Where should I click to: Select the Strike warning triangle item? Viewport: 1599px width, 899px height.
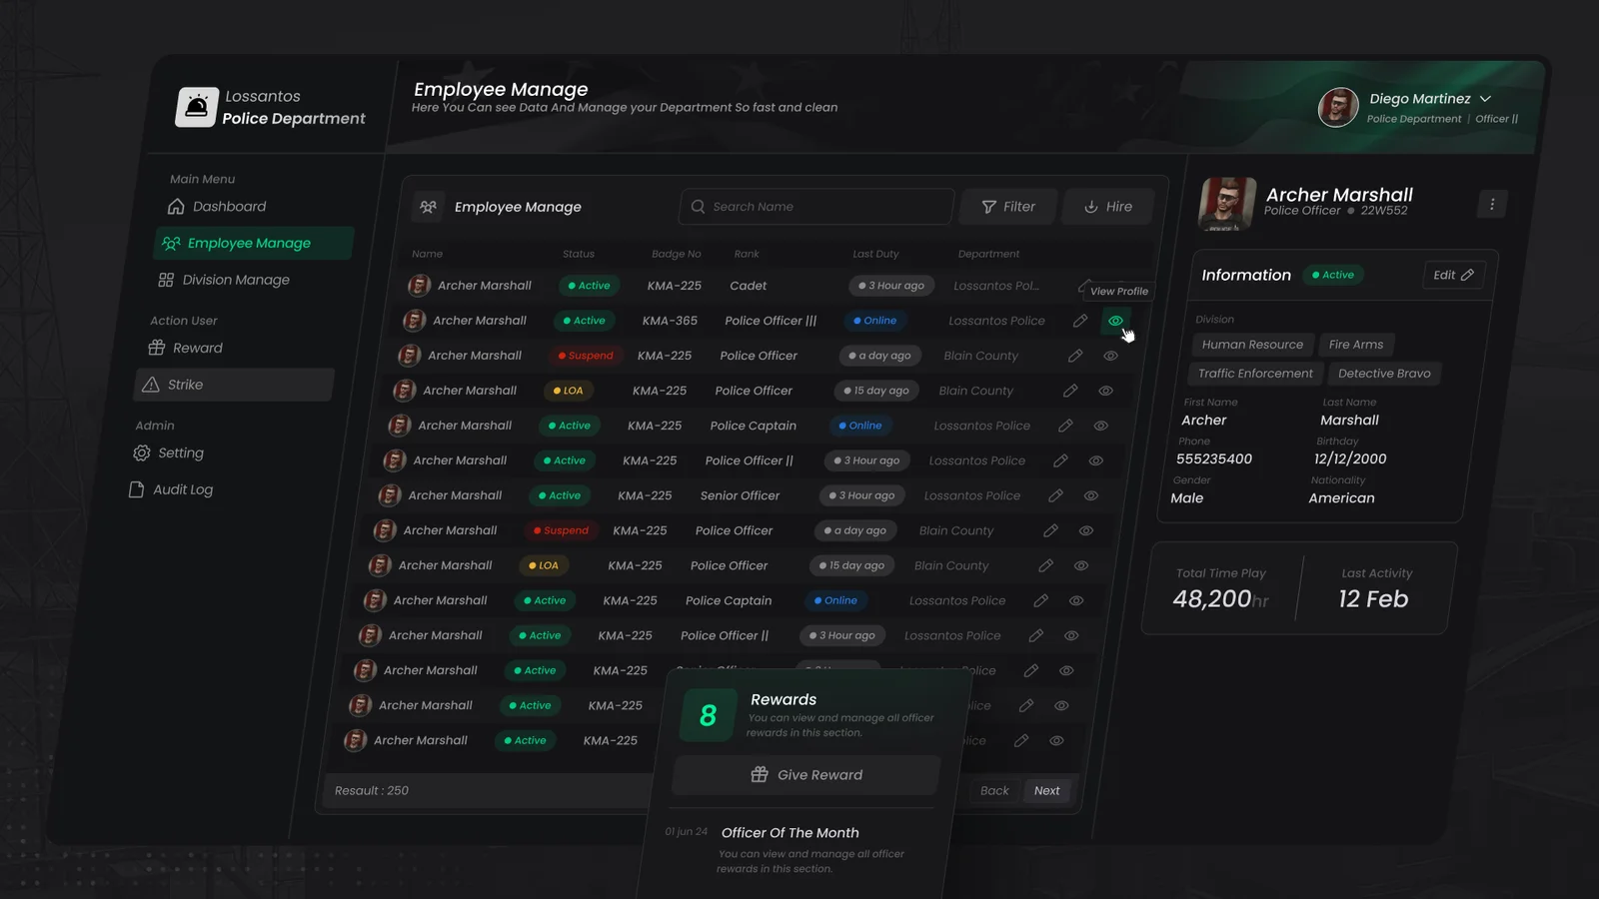pyautogui.click(x=152, y=385)
